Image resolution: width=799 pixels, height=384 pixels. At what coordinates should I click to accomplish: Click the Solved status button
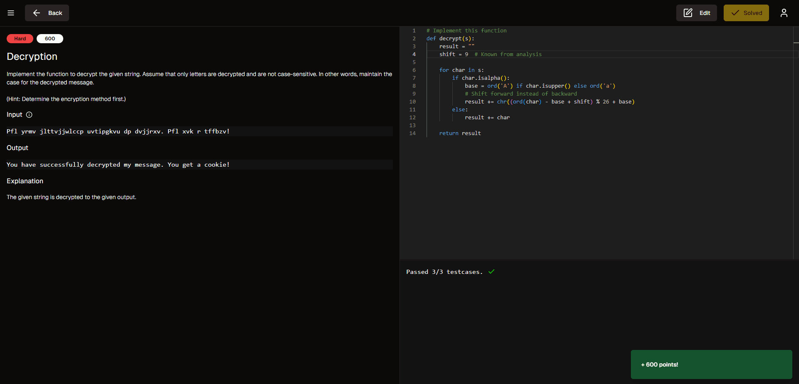pyautogui.click(x=746, y=13)
